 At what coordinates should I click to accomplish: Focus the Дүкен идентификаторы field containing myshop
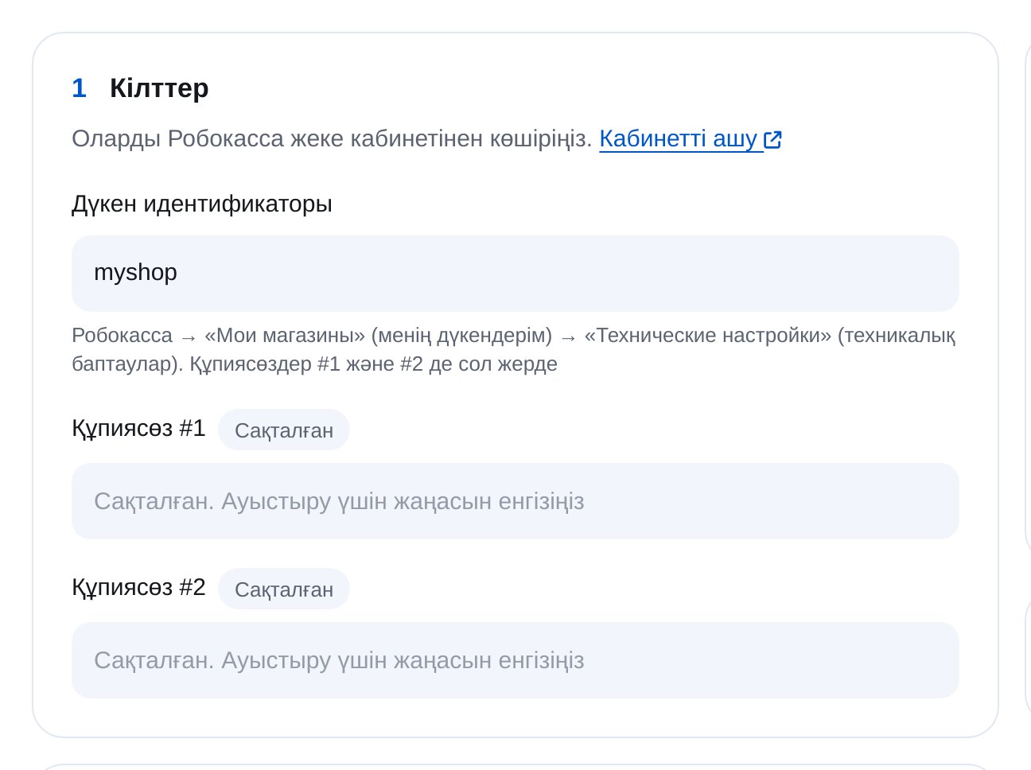pos(515,273)
